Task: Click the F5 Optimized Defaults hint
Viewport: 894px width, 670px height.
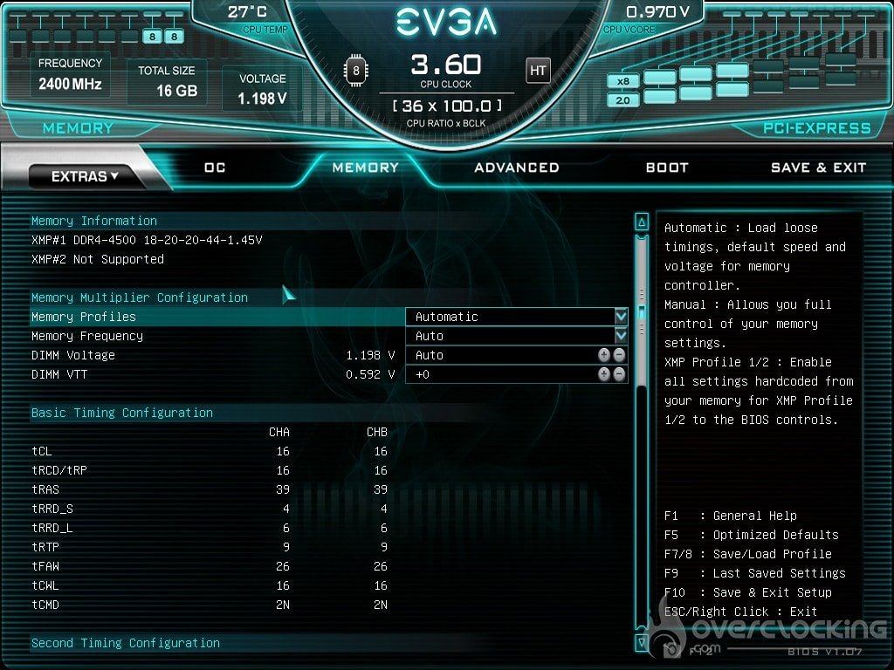Action: [x=752, y=535]
